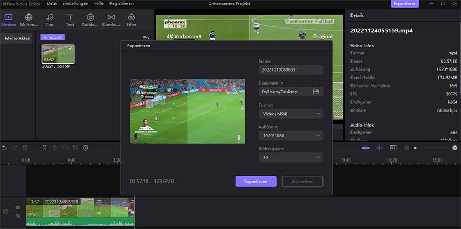Toggle timeline snapping magnet icon
This screenshot has height=229, width=461.
(366, 148)
